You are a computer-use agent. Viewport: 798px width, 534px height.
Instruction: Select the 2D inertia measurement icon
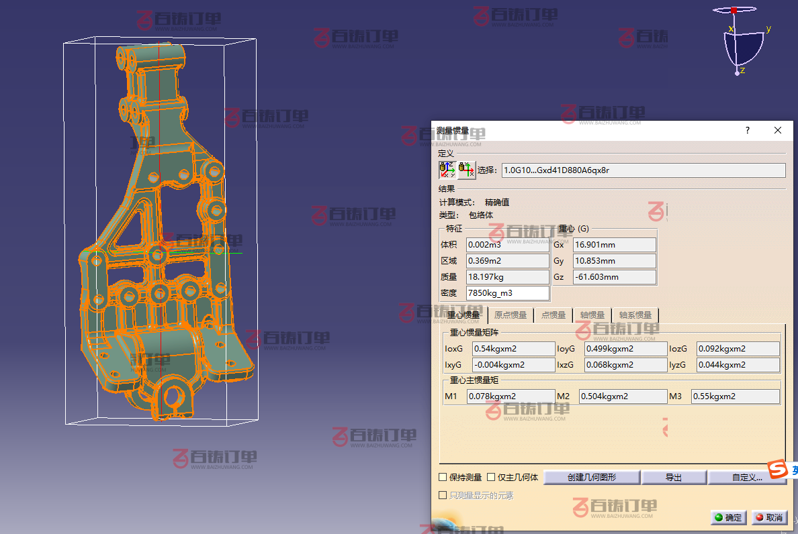(x=467, y=170)
